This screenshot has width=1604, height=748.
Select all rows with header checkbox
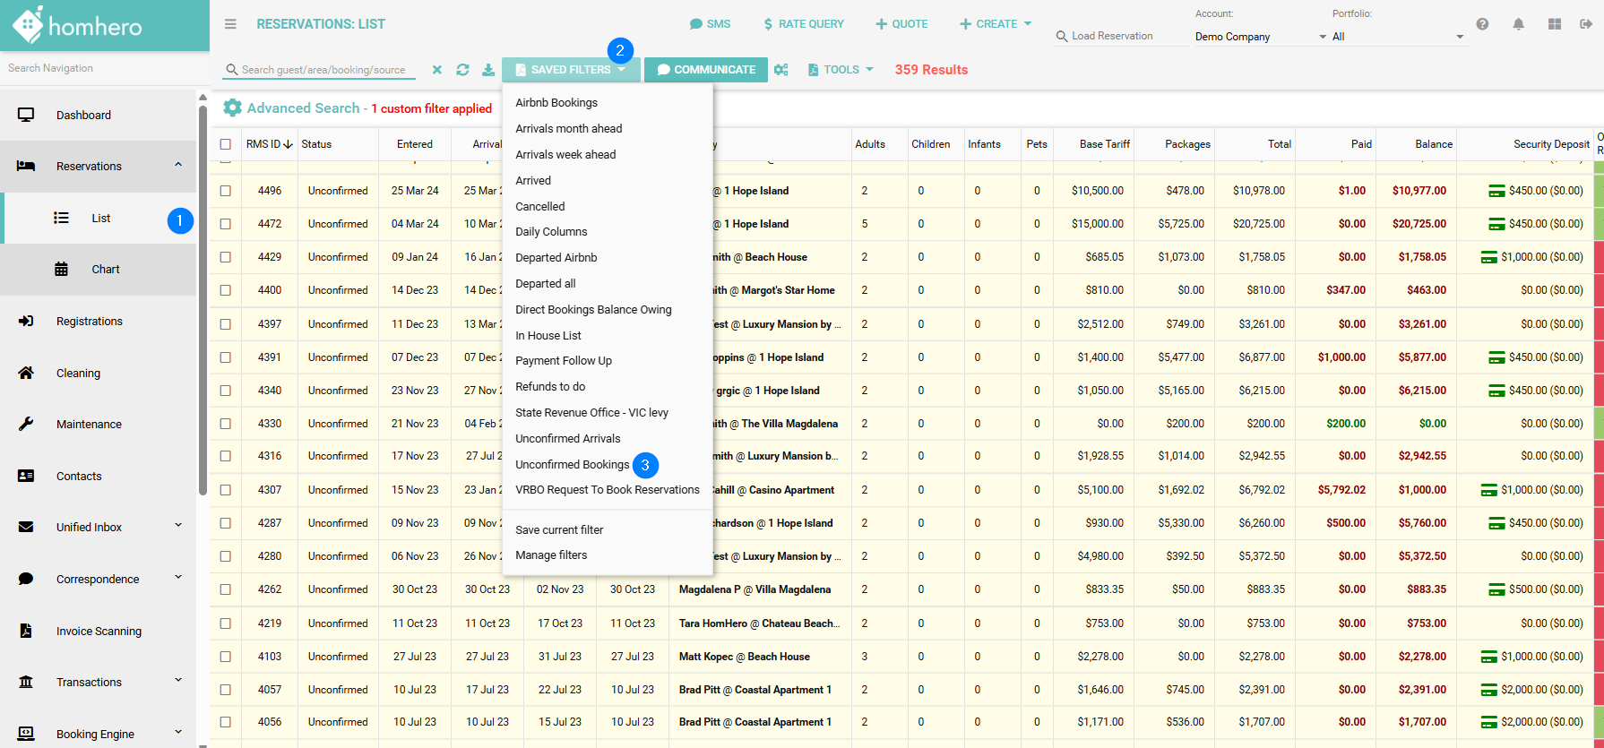click(226, 144)
